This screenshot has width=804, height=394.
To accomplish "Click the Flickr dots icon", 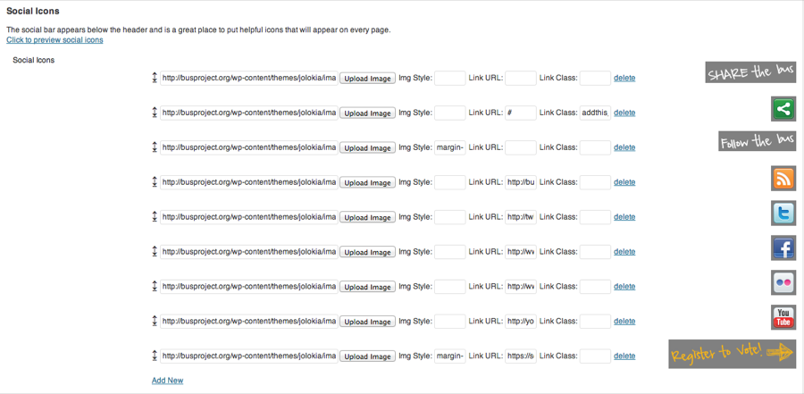I will point(783,282).
